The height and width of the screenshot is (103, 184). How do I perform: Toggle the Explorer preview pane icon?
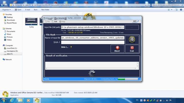pos(176,10)
